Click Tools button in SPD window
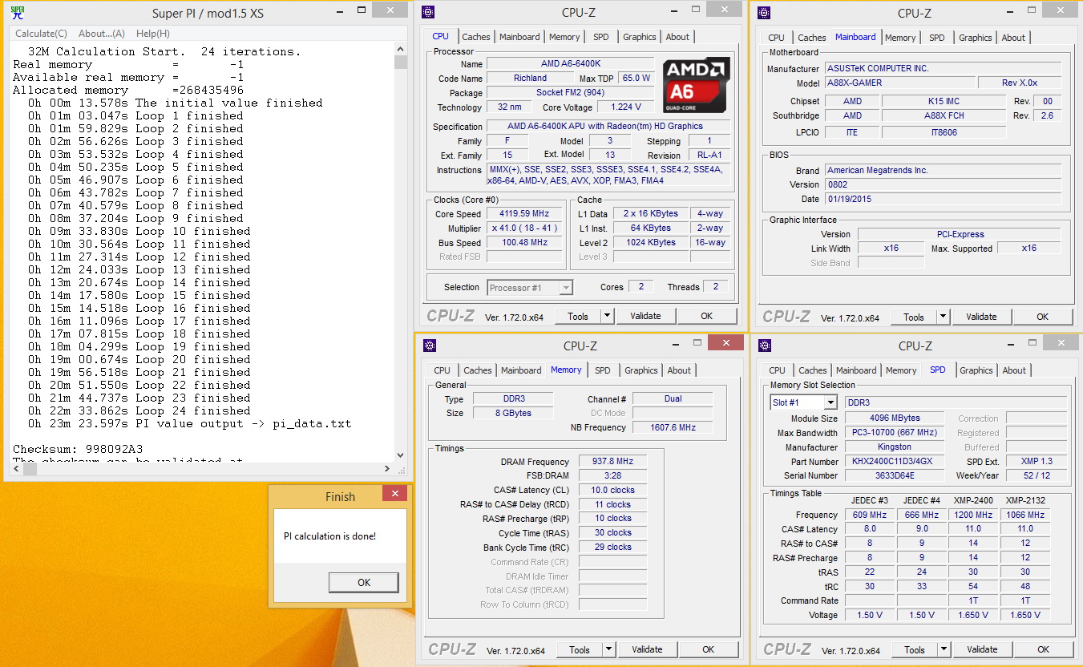This screenshot has width=1083, height=667. 915,649
